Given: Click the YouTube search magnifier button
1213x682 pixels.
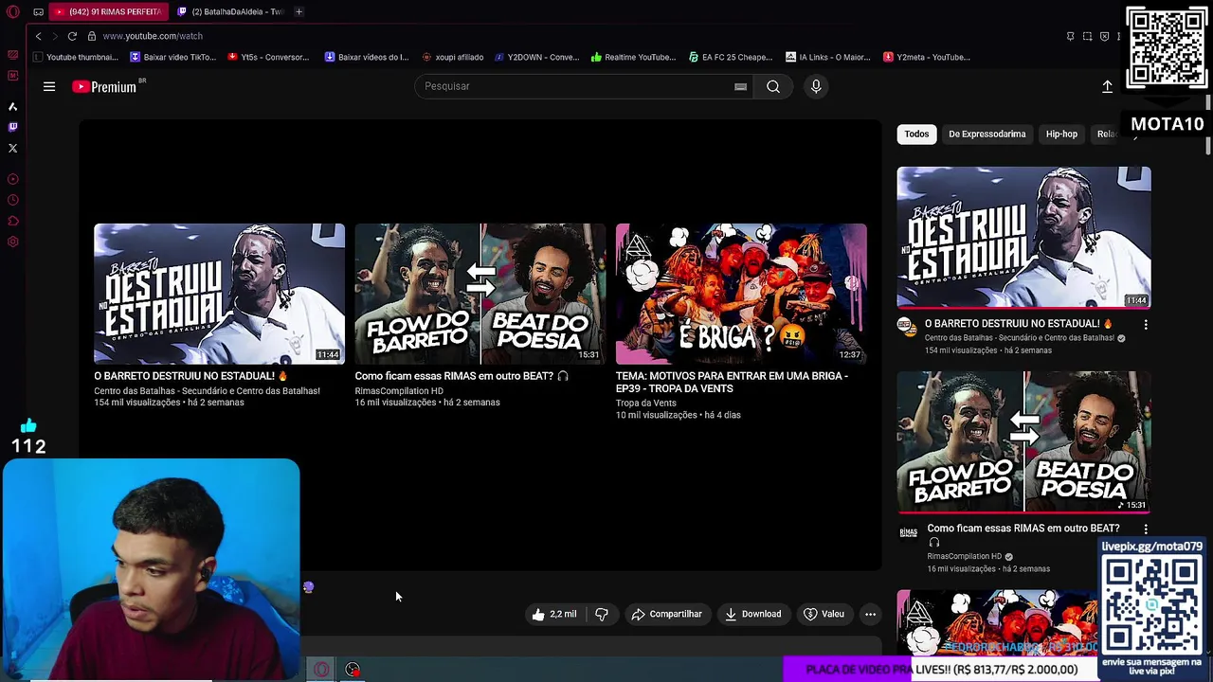Looking at the screenshot, I should click(773, 86).
